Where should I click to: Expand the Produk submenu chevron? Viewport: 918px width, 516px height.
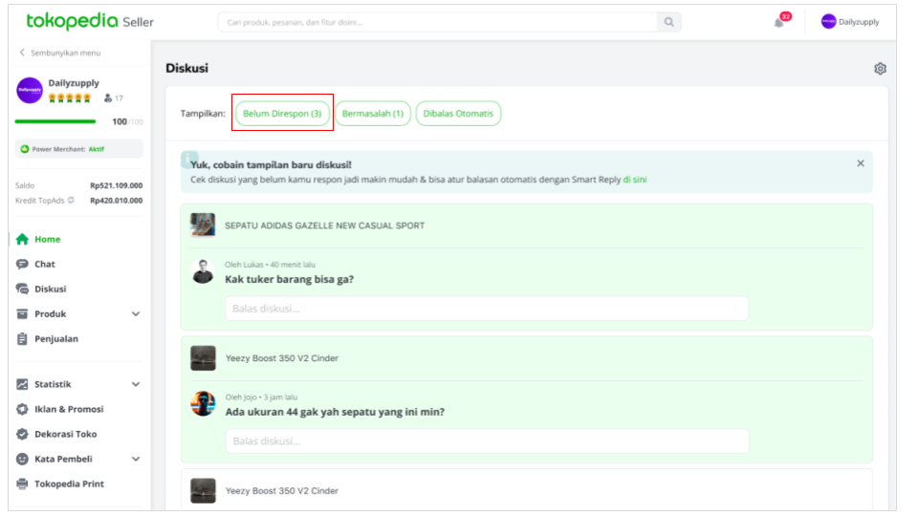click(136, 314)
